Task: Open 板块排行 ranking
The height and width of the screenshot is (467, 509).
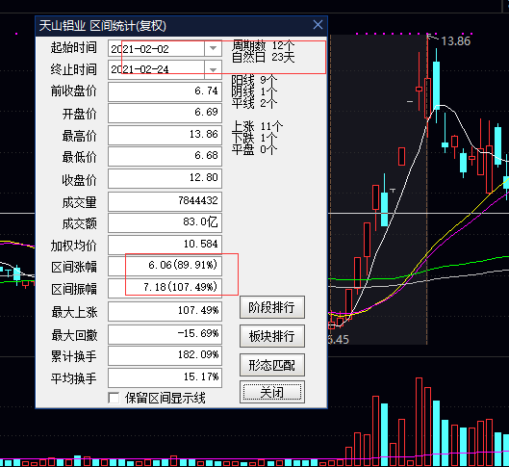Action: point(272,336)
